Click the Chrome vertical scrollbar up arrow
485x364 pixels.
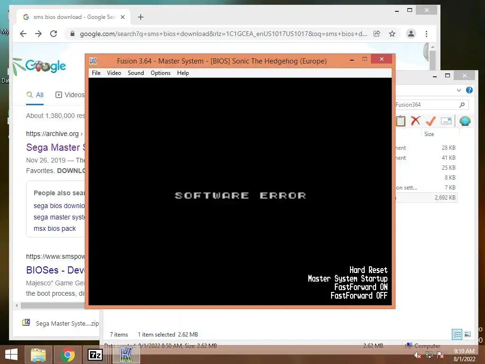[433, 47]
